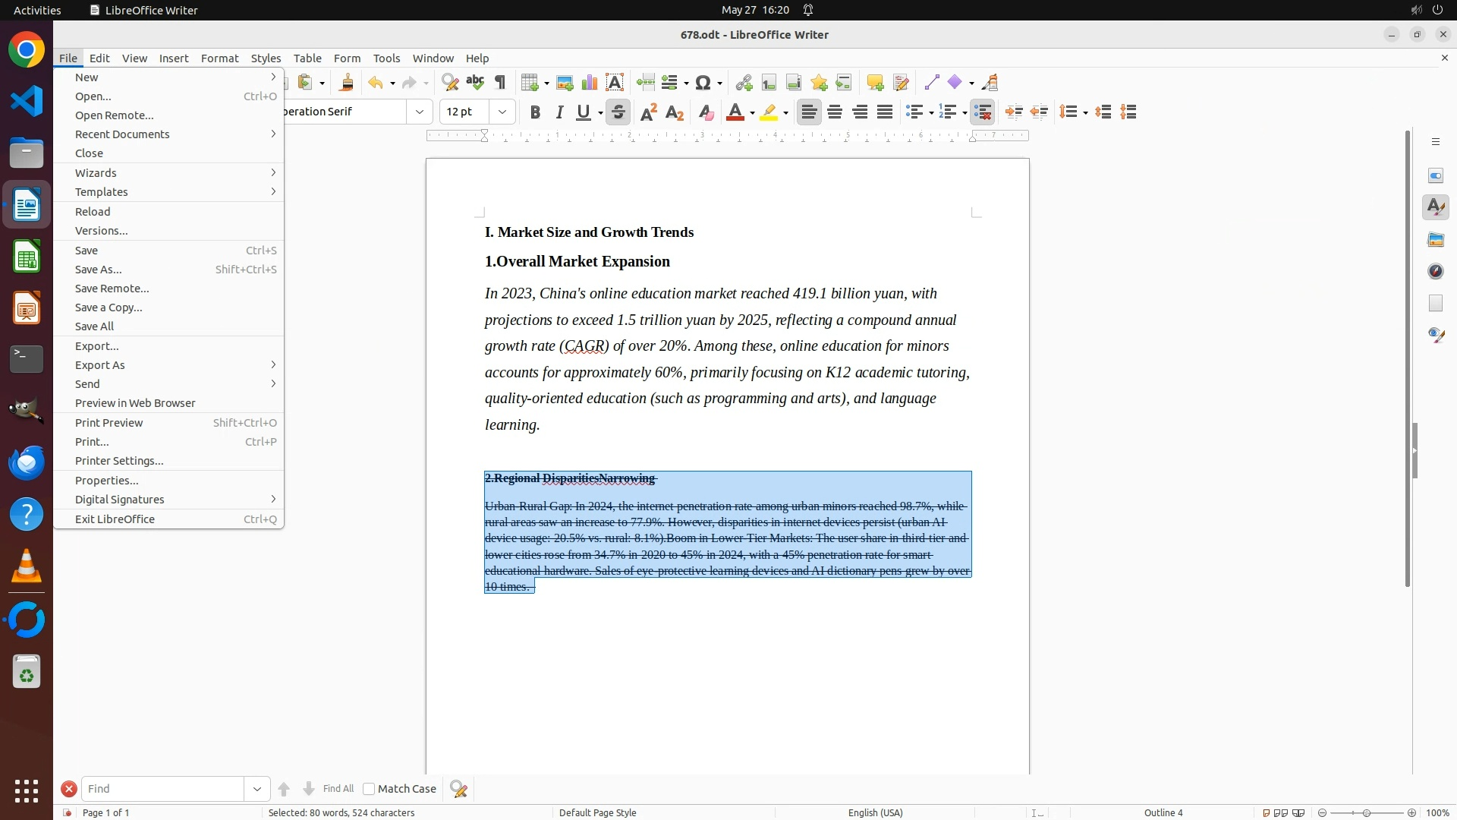The image size is (1457, 820).
Task: Click the Find All button
Action: pos(338,789)
